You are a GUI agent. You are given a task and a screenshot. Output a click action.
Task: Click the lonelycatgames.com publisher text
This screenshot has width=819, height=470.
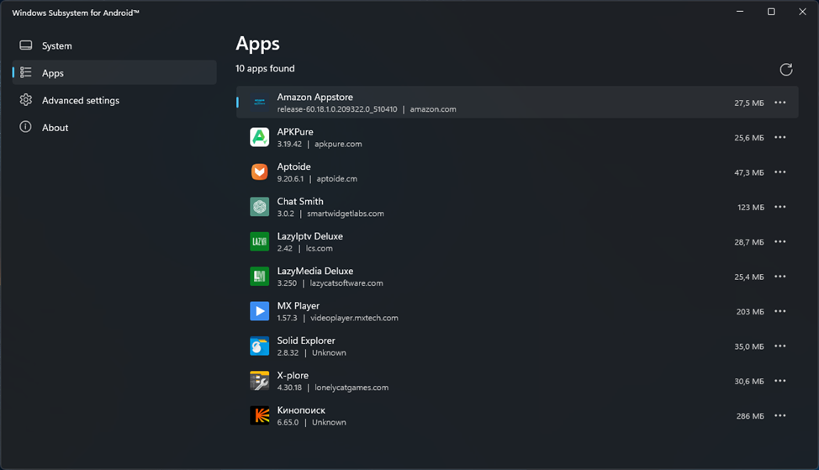point(351,388)
